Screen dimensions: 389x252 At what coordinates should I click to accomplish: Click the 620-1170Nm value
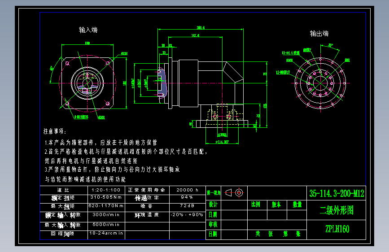click(x=106, y=206)
